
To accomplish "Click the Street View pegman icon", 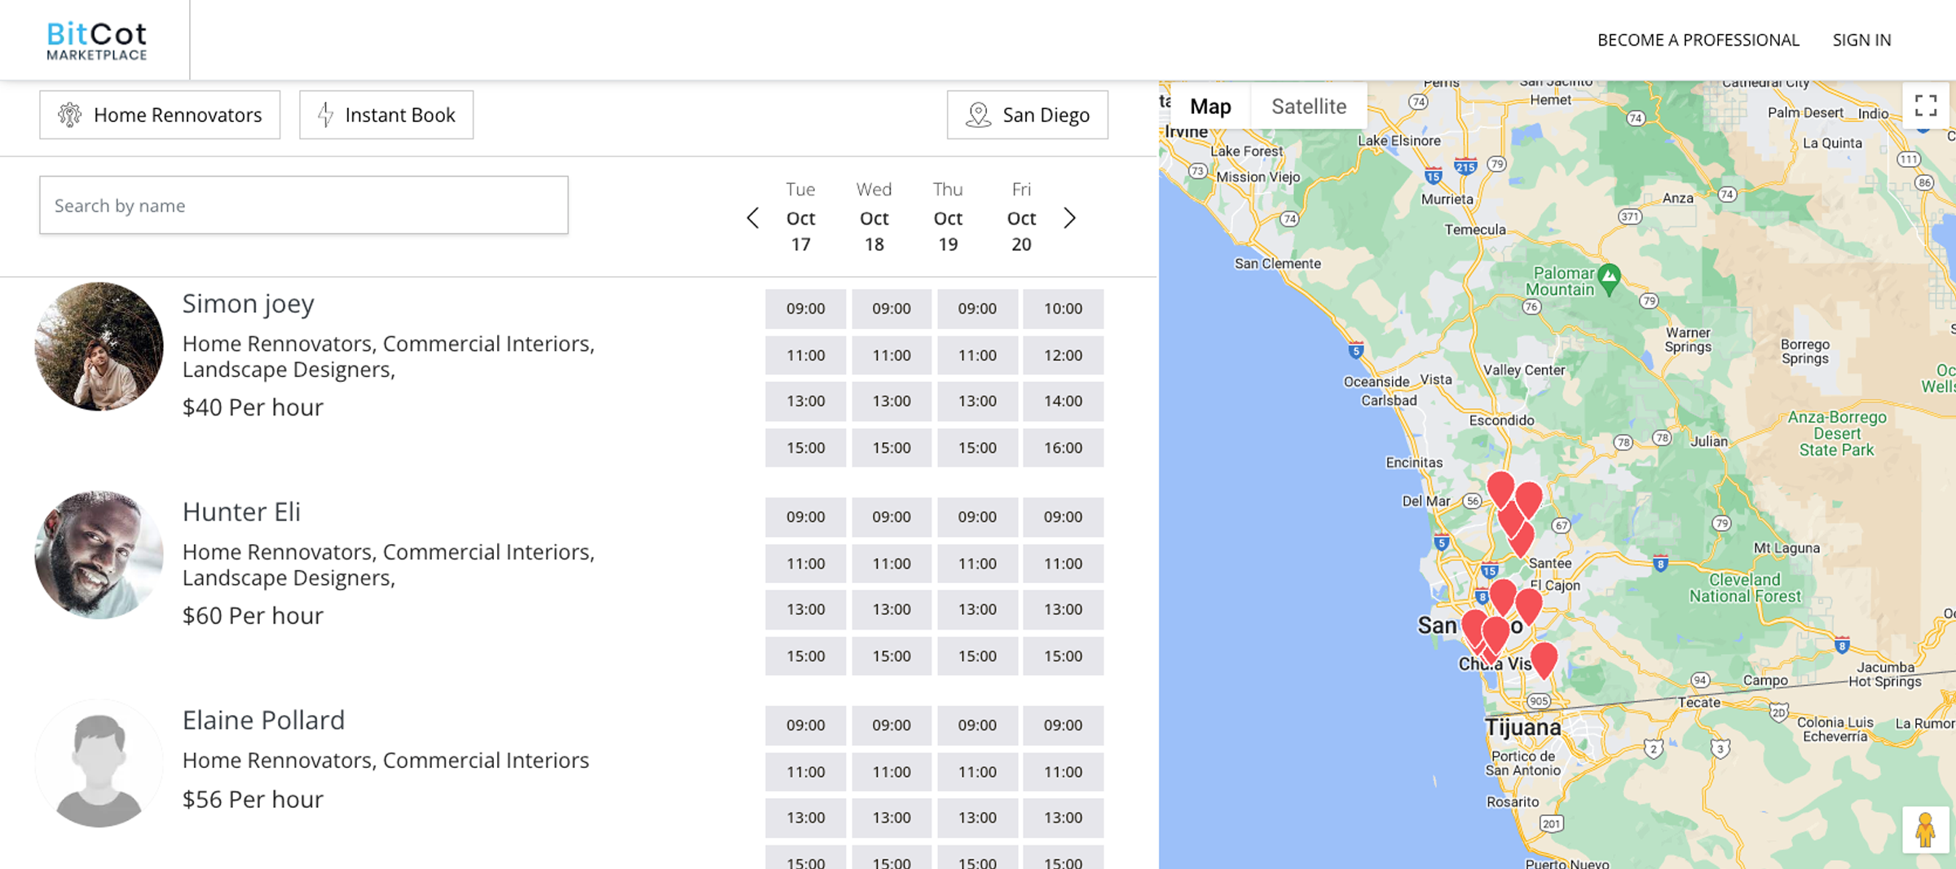I will [x=1925, y=830].
